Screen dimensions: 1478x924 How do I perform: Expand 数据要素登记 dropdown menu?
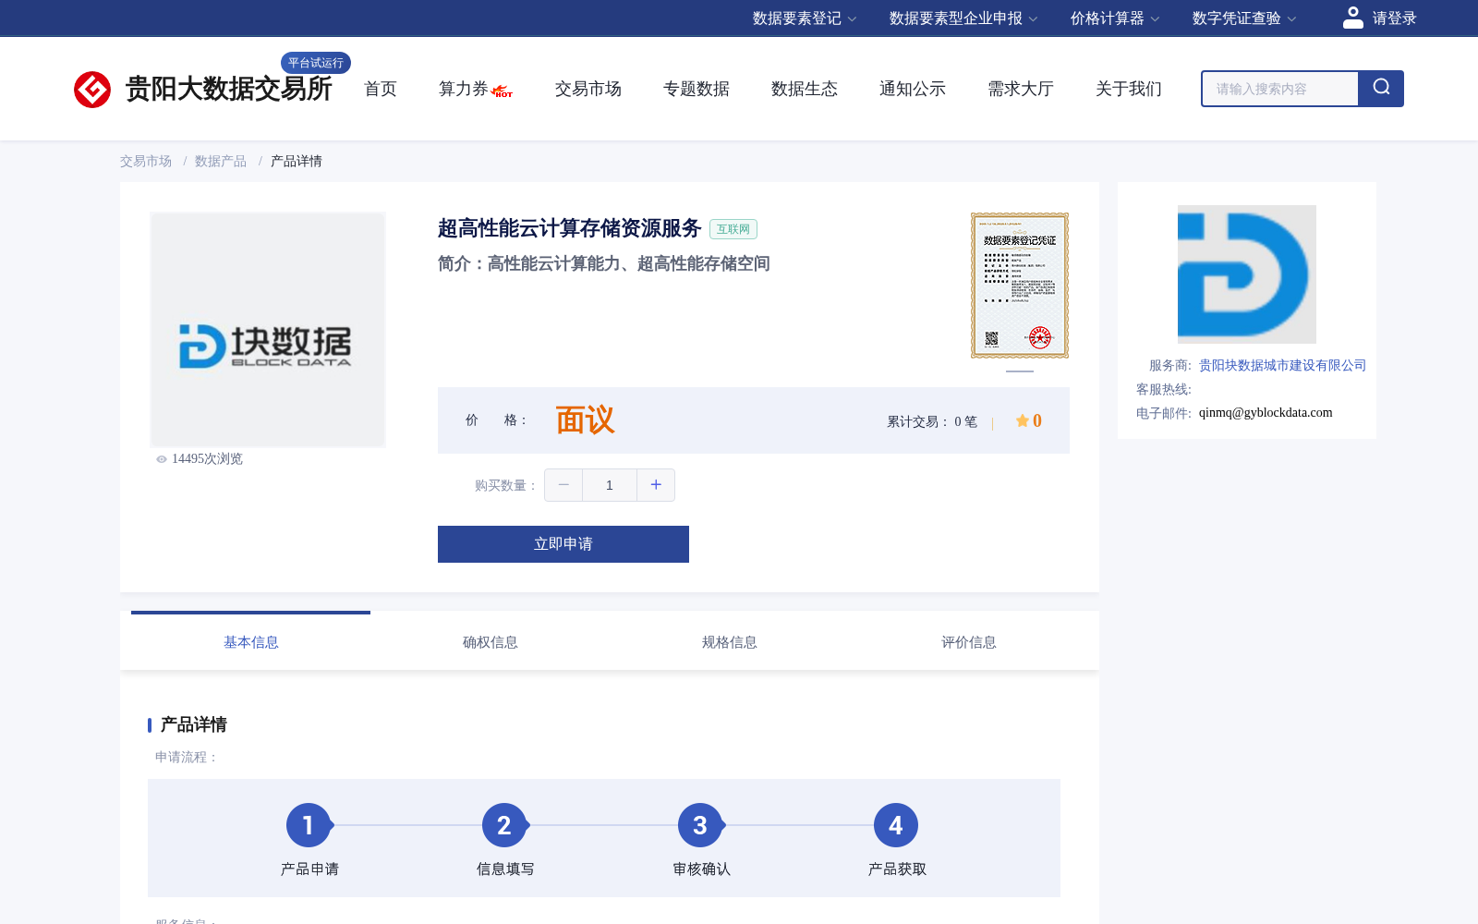click(805, 18)
